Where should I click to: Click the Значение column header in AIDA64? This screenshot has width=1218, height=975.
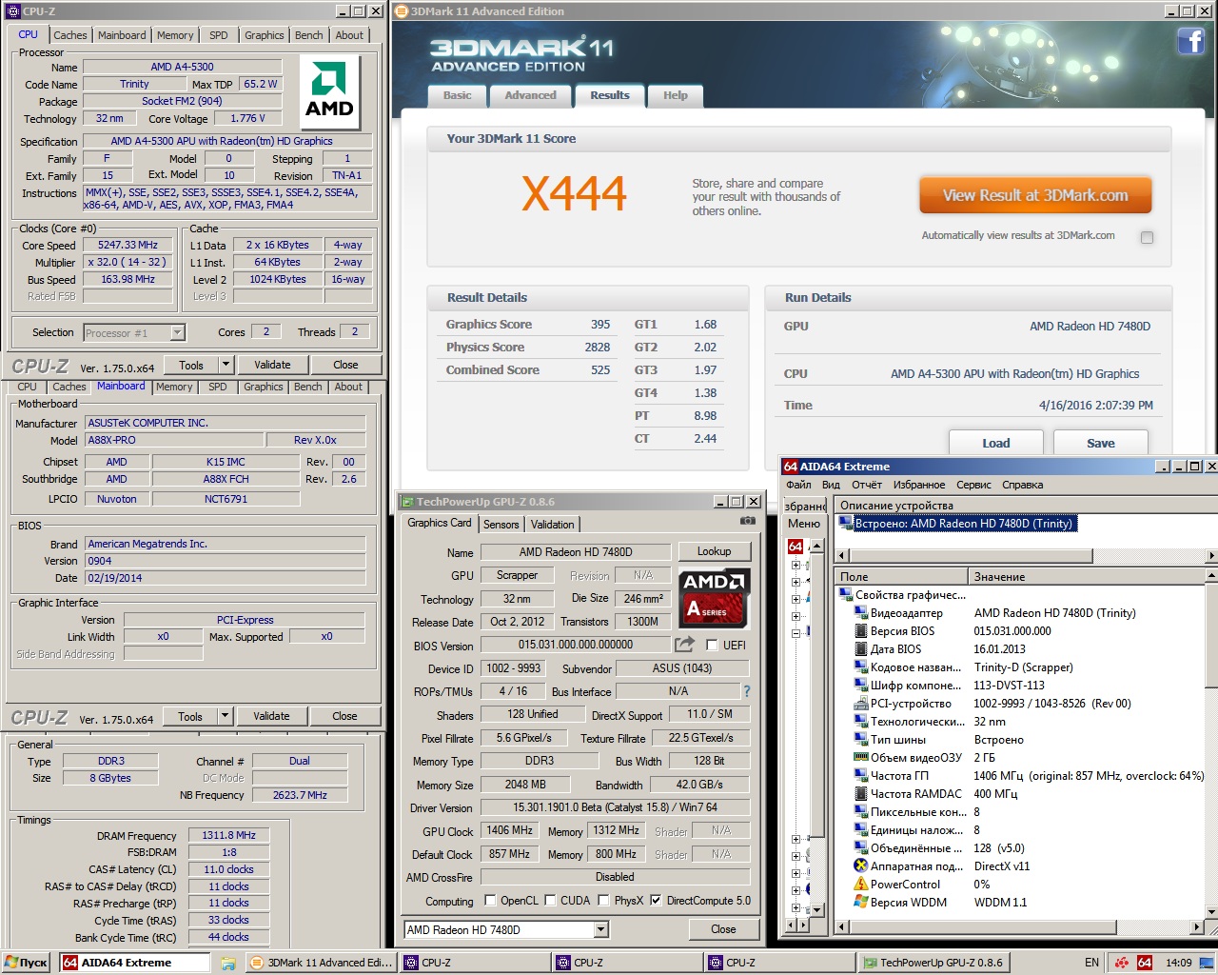tap(1086, 577)
